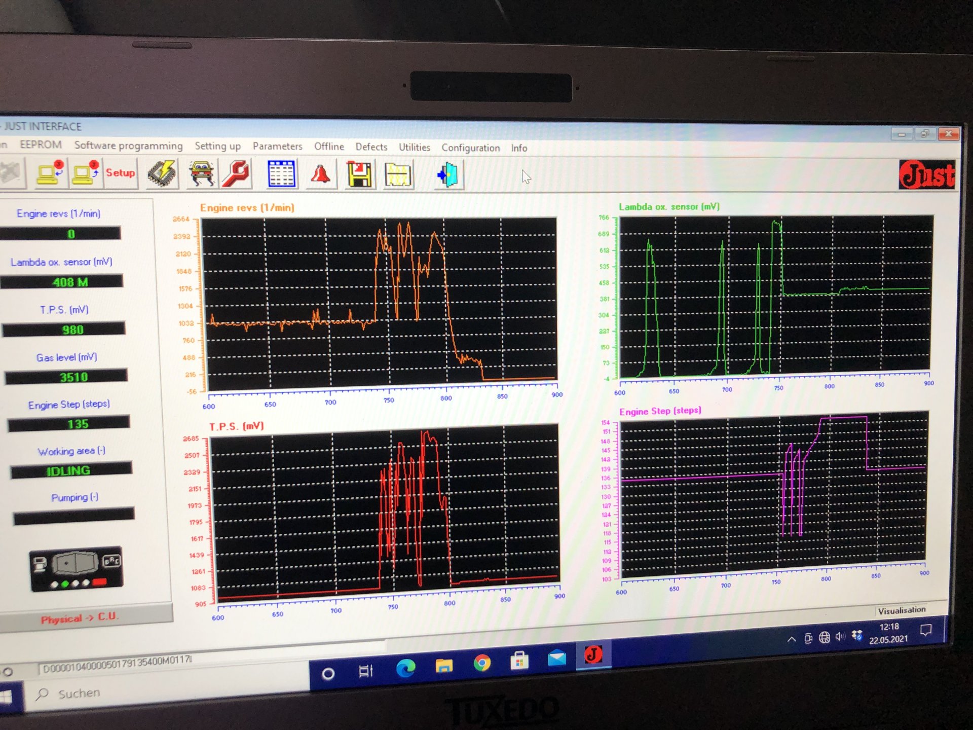The height and width of the screenshot is (730, 973).
Task: Expand the hidden tray icons chevron
Action: 792,639
